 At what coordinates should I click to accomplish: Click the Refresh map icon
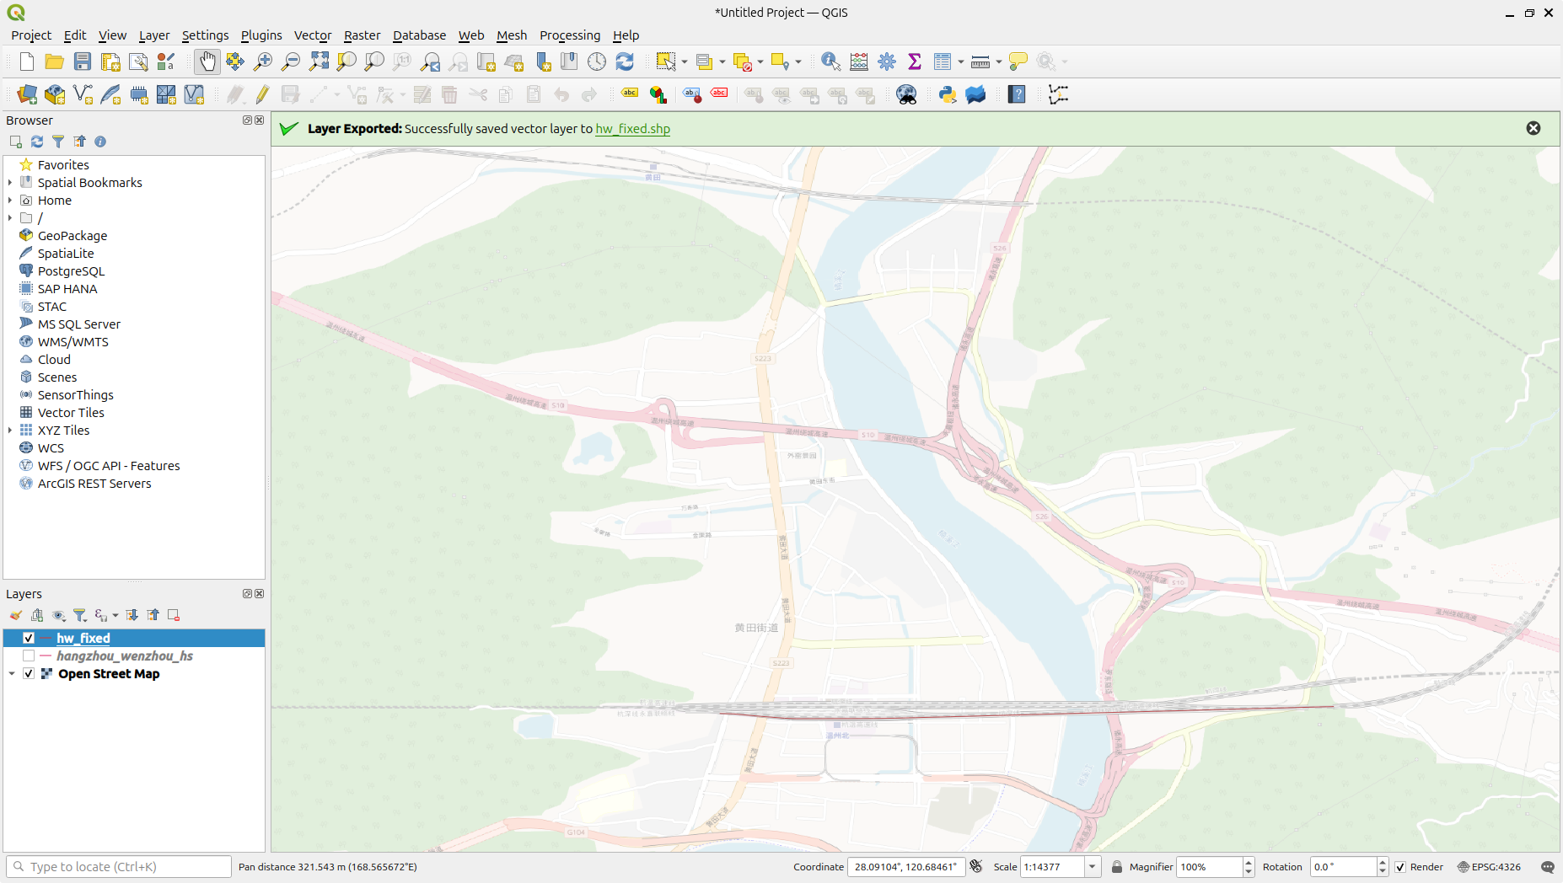click(625, 62)
